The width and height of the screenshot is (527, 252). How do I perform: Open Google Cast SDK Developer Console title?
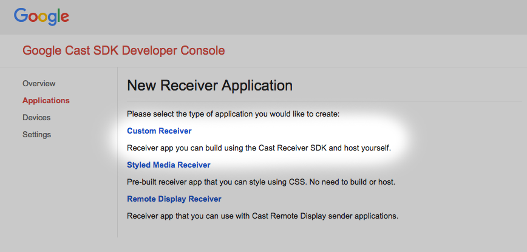(123, 50)
